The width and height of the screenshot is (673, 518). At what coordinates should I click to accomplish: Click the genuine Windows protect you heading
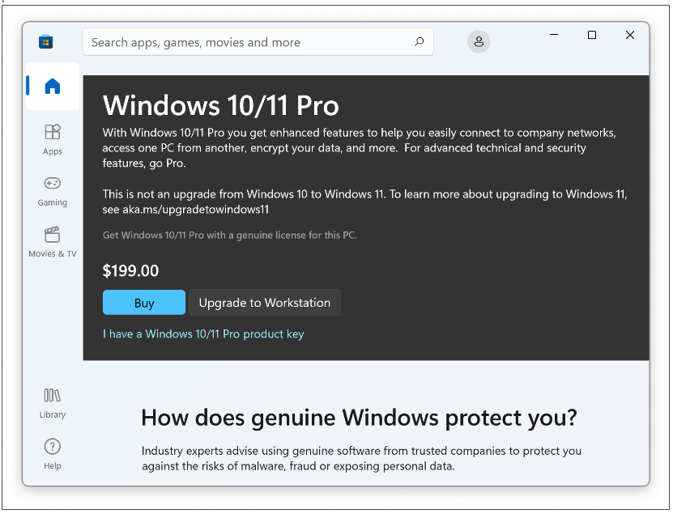tap(359, 418)
